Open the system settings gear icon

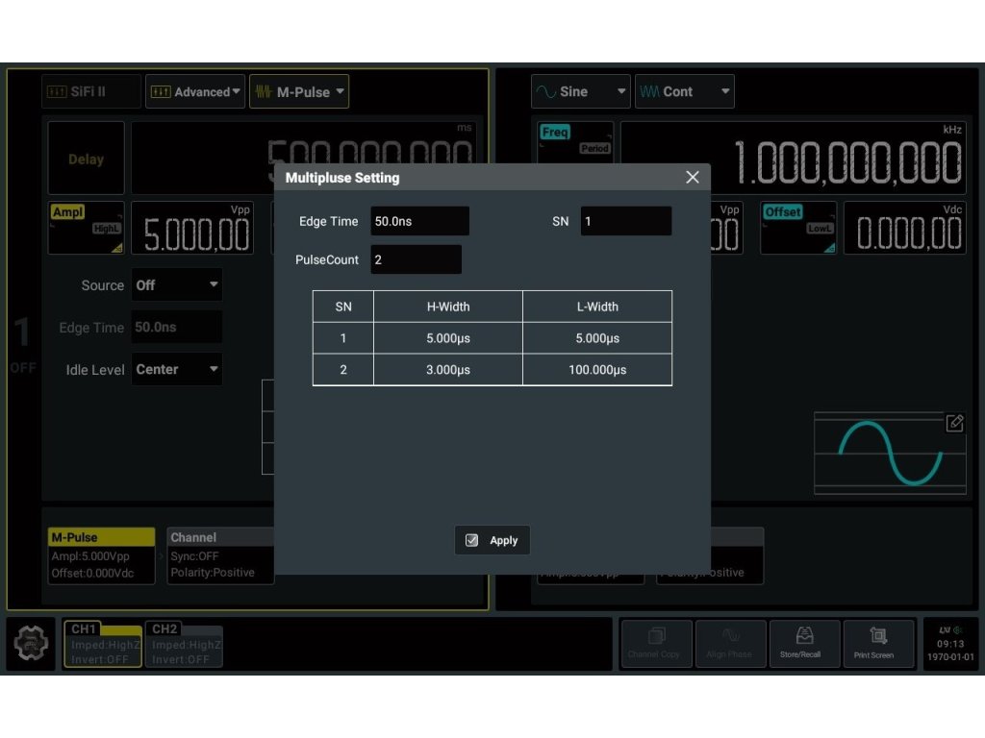click(31, 645)
